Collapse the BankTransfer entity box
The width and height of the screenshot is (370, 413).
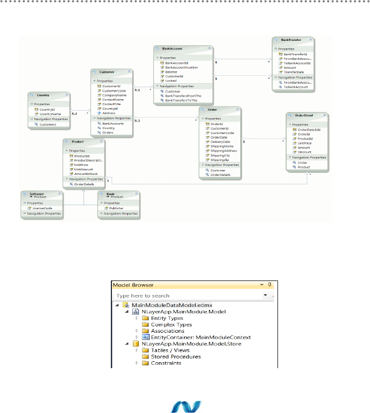[310, 39]
